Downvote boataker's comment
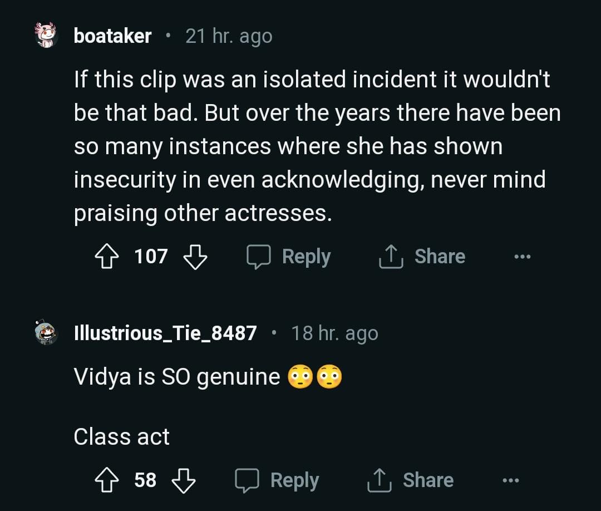The height and width of the screenshot is (511, 601). (x=195, y=257)
